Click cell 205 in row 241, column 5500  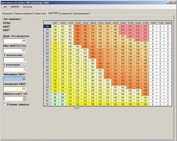130,40
